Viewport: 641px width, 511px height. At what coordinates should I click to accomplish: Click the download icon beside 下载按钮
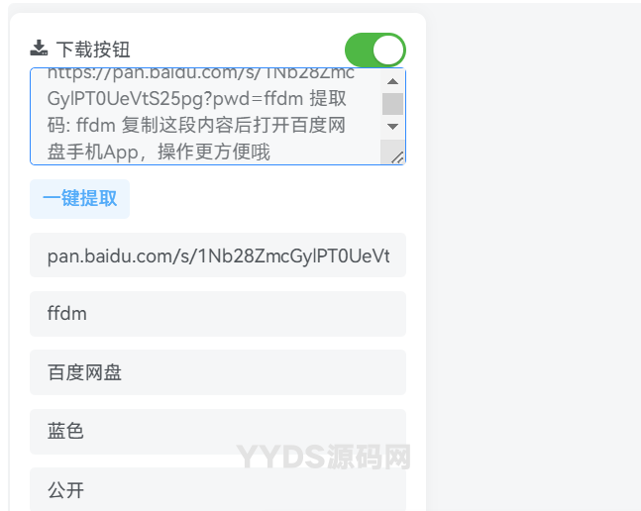pyautogui.click(x=39, y=49)
